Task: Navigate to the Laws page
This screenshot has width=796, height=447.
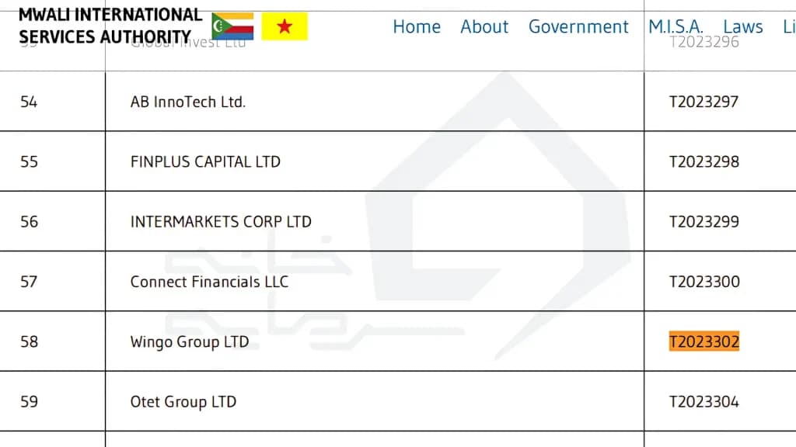Action: coord(742,26)
